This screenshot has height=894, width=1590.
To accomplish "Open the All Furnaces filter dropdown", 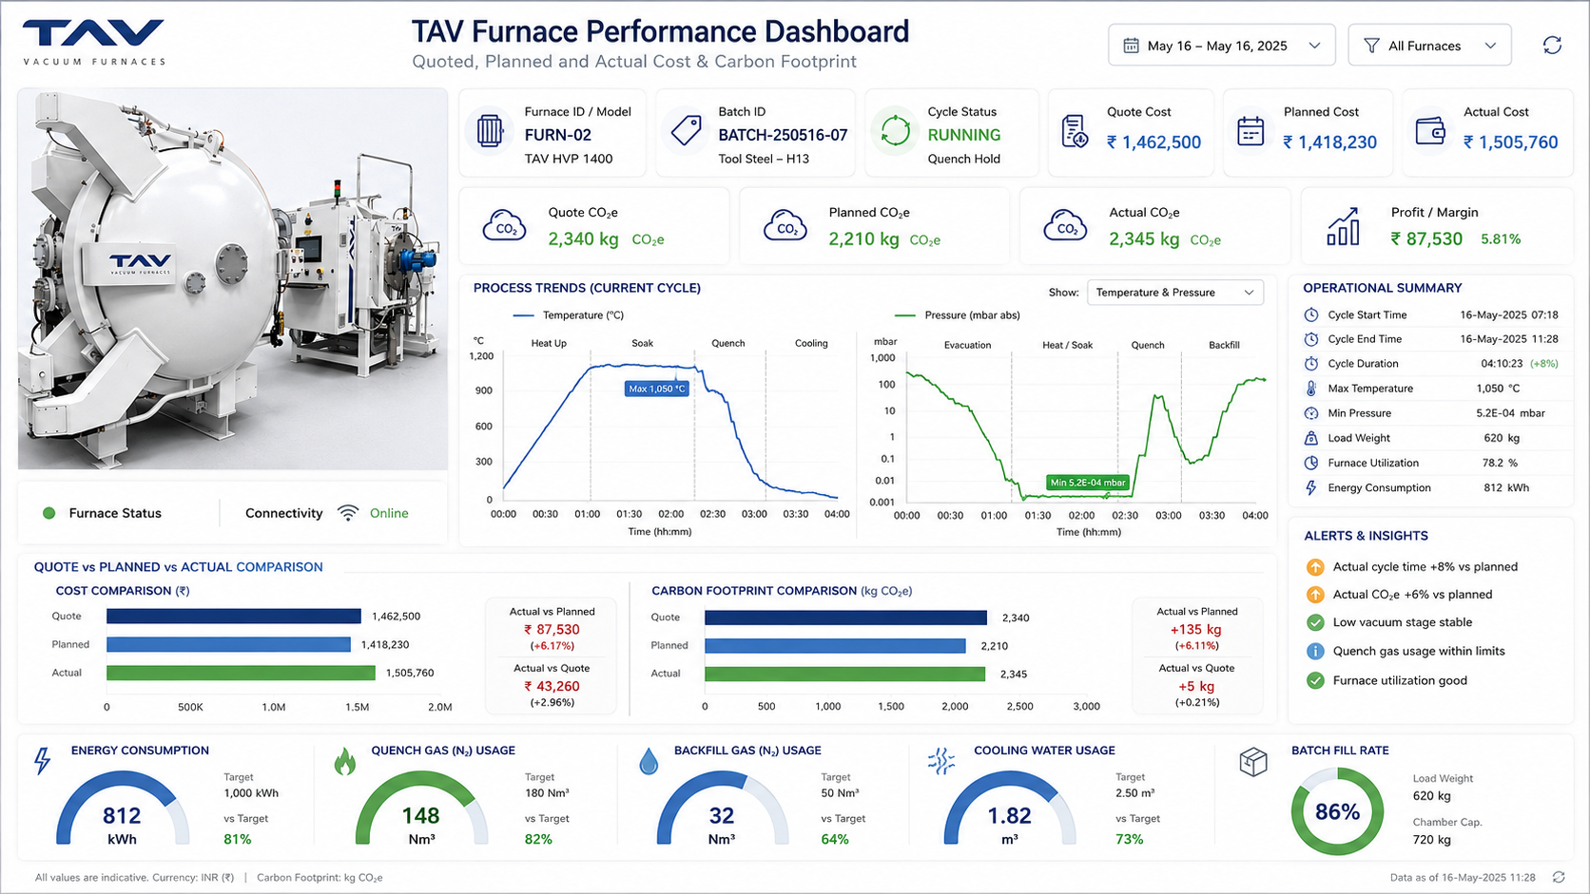I will [1429, 46].
